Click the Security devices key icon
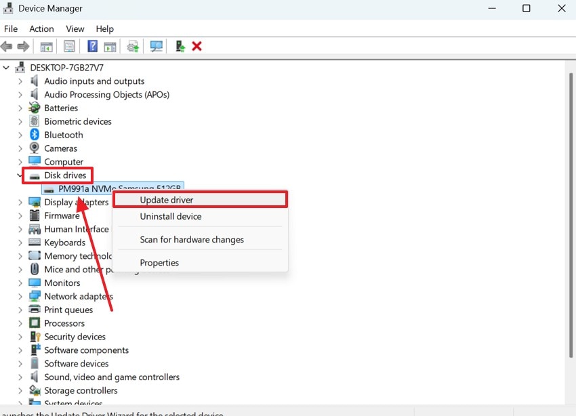 click(x=35, y=337)
